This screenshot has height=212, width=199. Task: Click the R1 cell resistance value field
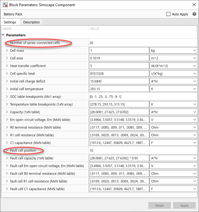[119, 135]
